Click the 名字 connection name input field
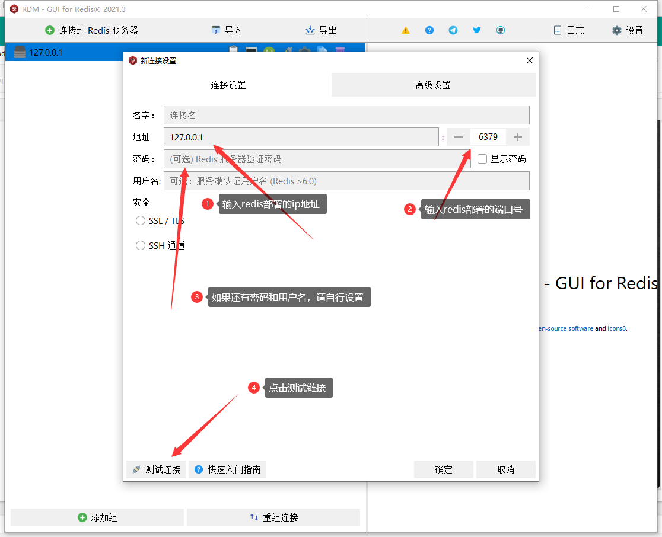Image resolution: width=662 pixels, height=537 pixels. click(346, 115)
